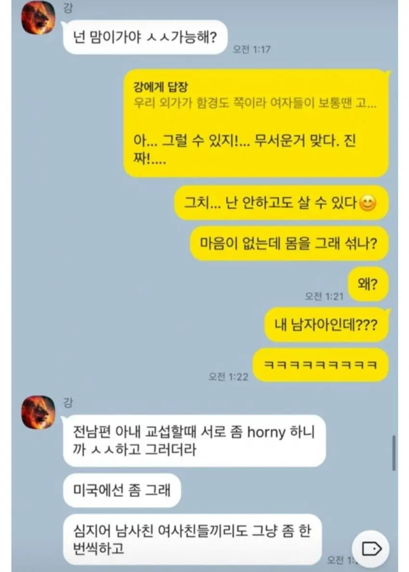Tap the tag icon floating button

[x=371, y=549]
